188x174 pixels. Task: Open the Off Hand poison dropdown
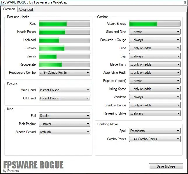[x=64, y=98]
